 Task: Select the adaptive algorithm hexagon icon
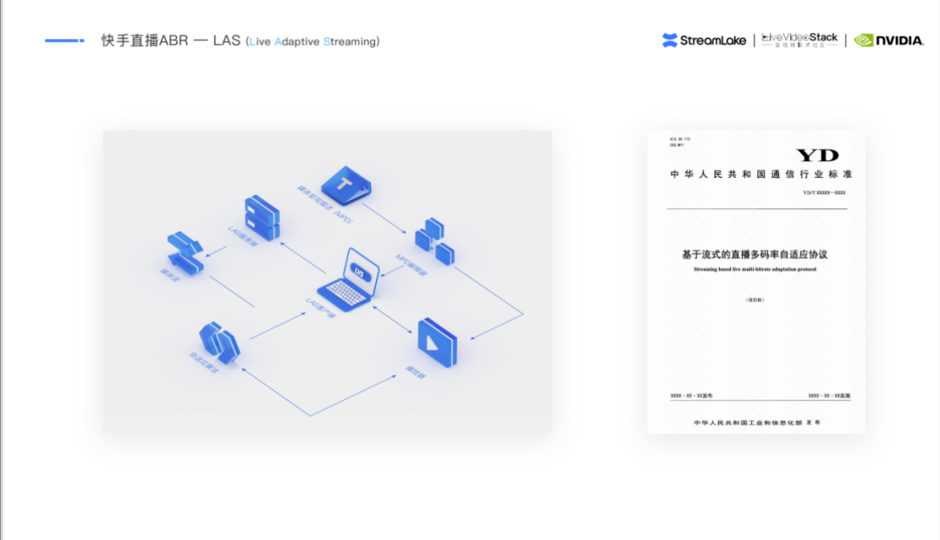click(218, 341)
